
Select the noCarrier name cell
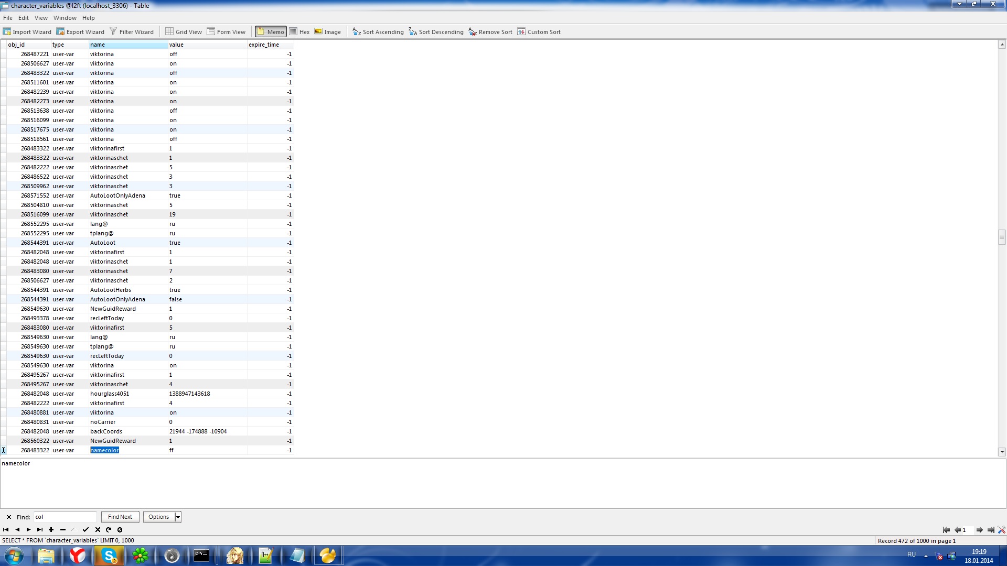pos(128,422)
